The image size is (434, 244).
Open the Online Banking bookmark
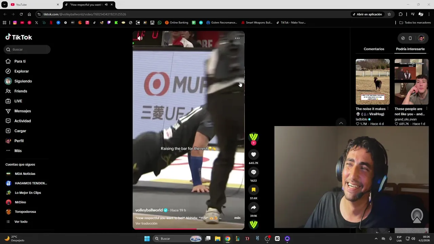coord(177,23)
